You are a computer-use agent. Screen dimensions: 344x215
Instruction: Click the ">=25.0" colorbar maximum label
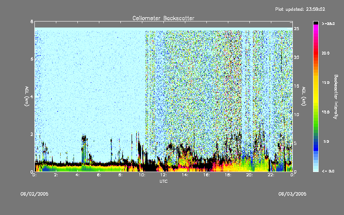pos(328,24)
